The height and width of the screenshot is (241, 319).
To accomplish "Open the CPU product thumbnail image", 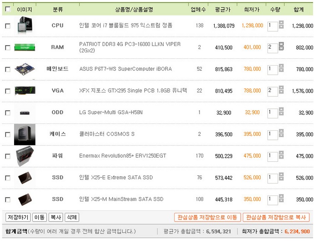I will pos(25,26).
